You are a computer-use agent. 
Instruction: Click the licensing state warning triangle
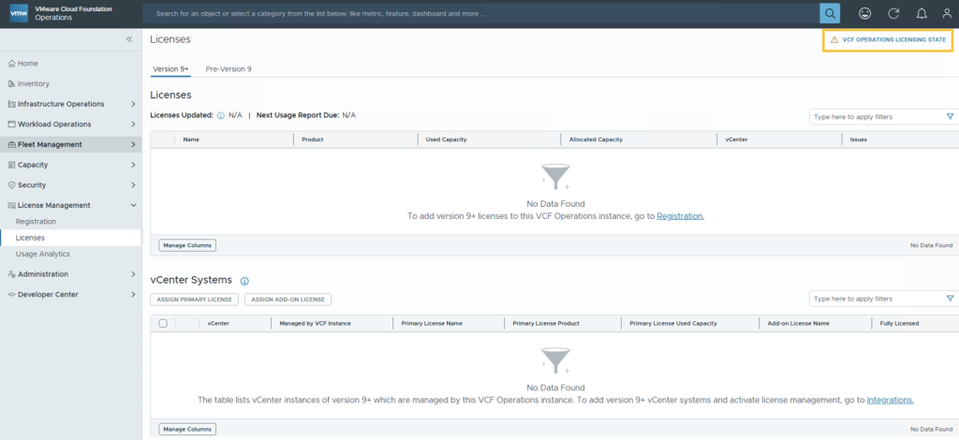834,39
